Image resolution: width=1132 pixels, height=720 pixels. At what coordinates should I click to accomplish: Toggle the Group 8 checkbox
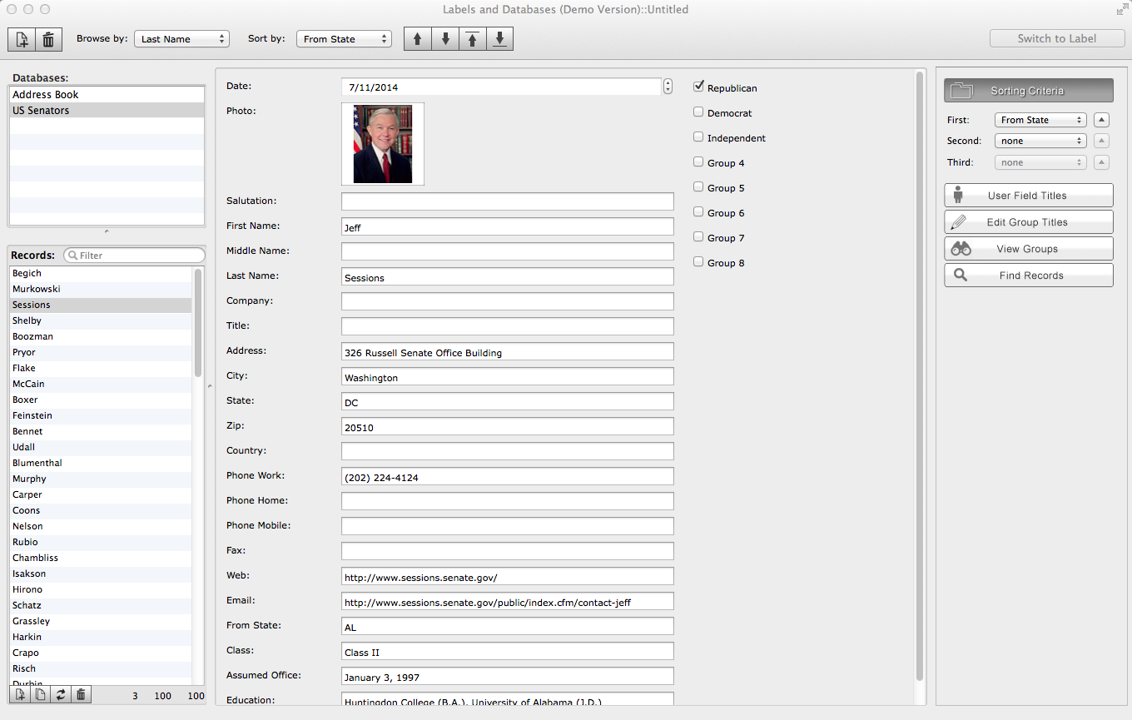click(699, 261)
